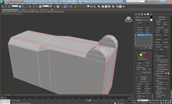172x104 pixels.
Task: Open the Display command panel tab
Action: coord(148,14)
